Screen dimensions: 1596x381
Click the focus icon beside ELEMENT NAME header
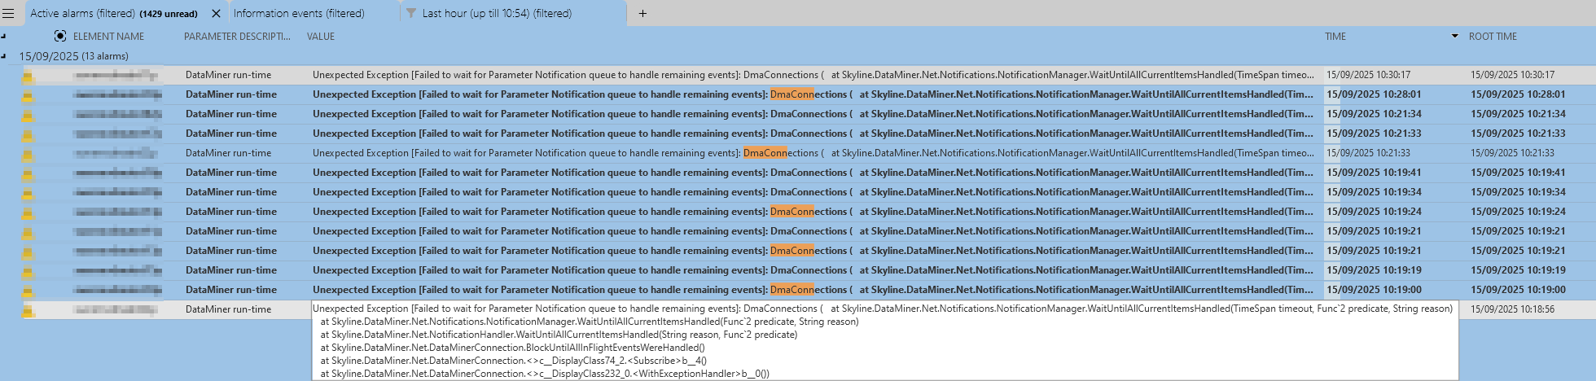pyautogui.click(x=60, y=36)
